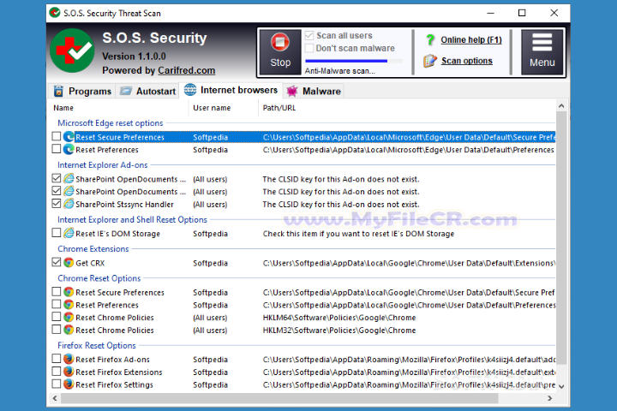Viewport: 617px width, 411px height.
Task: Click the vertical scrollbar down arrow
Action: (561, 387)
